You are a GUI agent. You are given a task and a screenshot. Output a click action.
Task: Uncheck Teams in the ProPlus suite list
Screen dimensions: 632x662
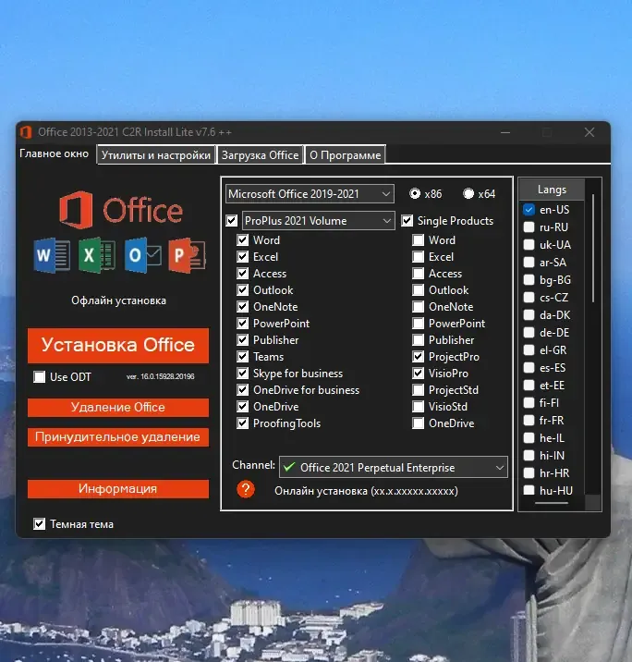[243, 357]
